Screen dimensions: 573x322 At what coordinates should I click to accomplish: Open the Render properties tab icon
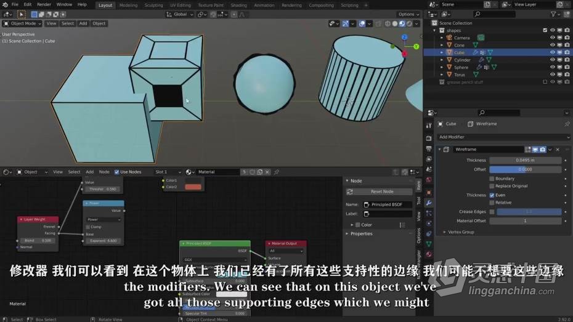click(x=429, y=139)
